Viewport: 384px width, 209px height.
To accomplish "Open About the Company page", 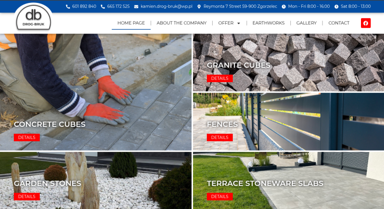I will coord(181,23).
